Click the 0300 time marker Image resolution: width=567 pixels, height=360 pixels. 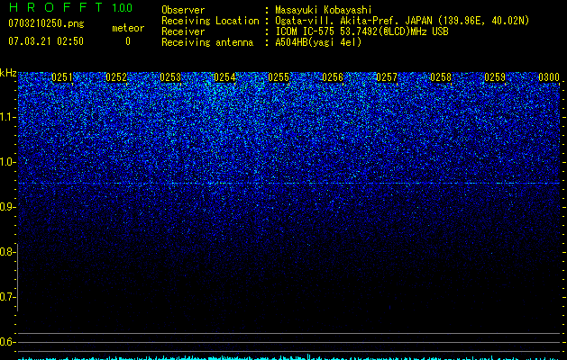coord(549,77)
